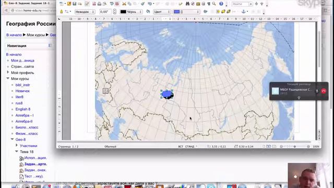Click 'ВСТ' insert mode in status bar

[x=181, y=146]
